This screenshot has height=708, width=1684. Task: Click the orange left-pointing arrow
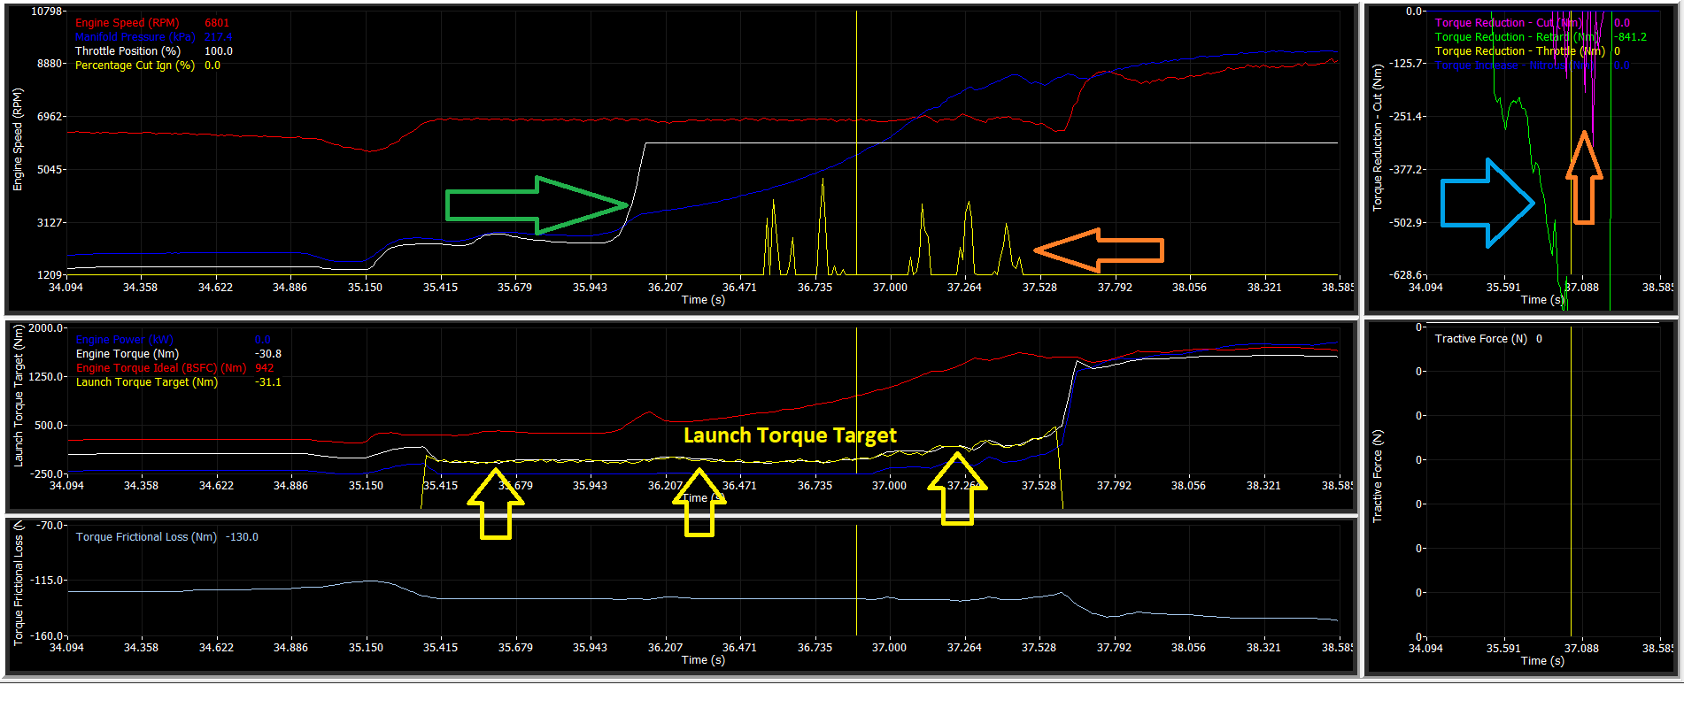coord(1098,250)
